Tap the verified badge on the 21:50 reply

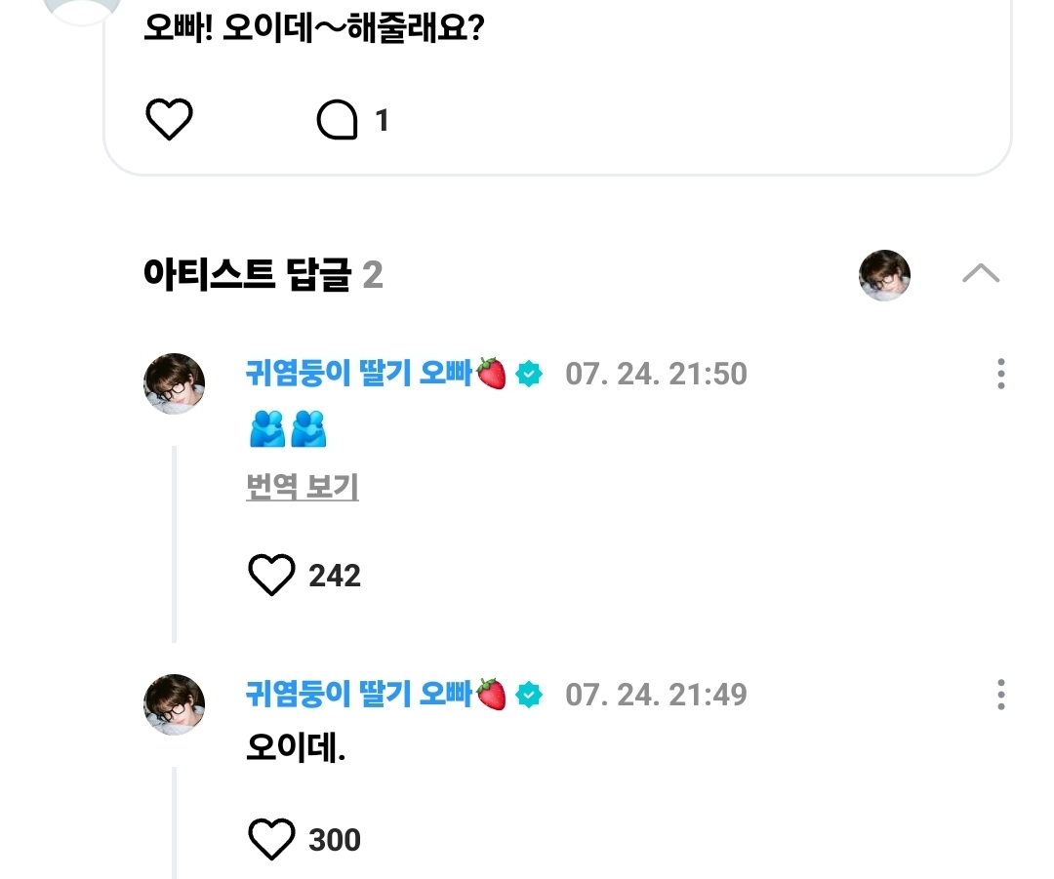[529, 374]
